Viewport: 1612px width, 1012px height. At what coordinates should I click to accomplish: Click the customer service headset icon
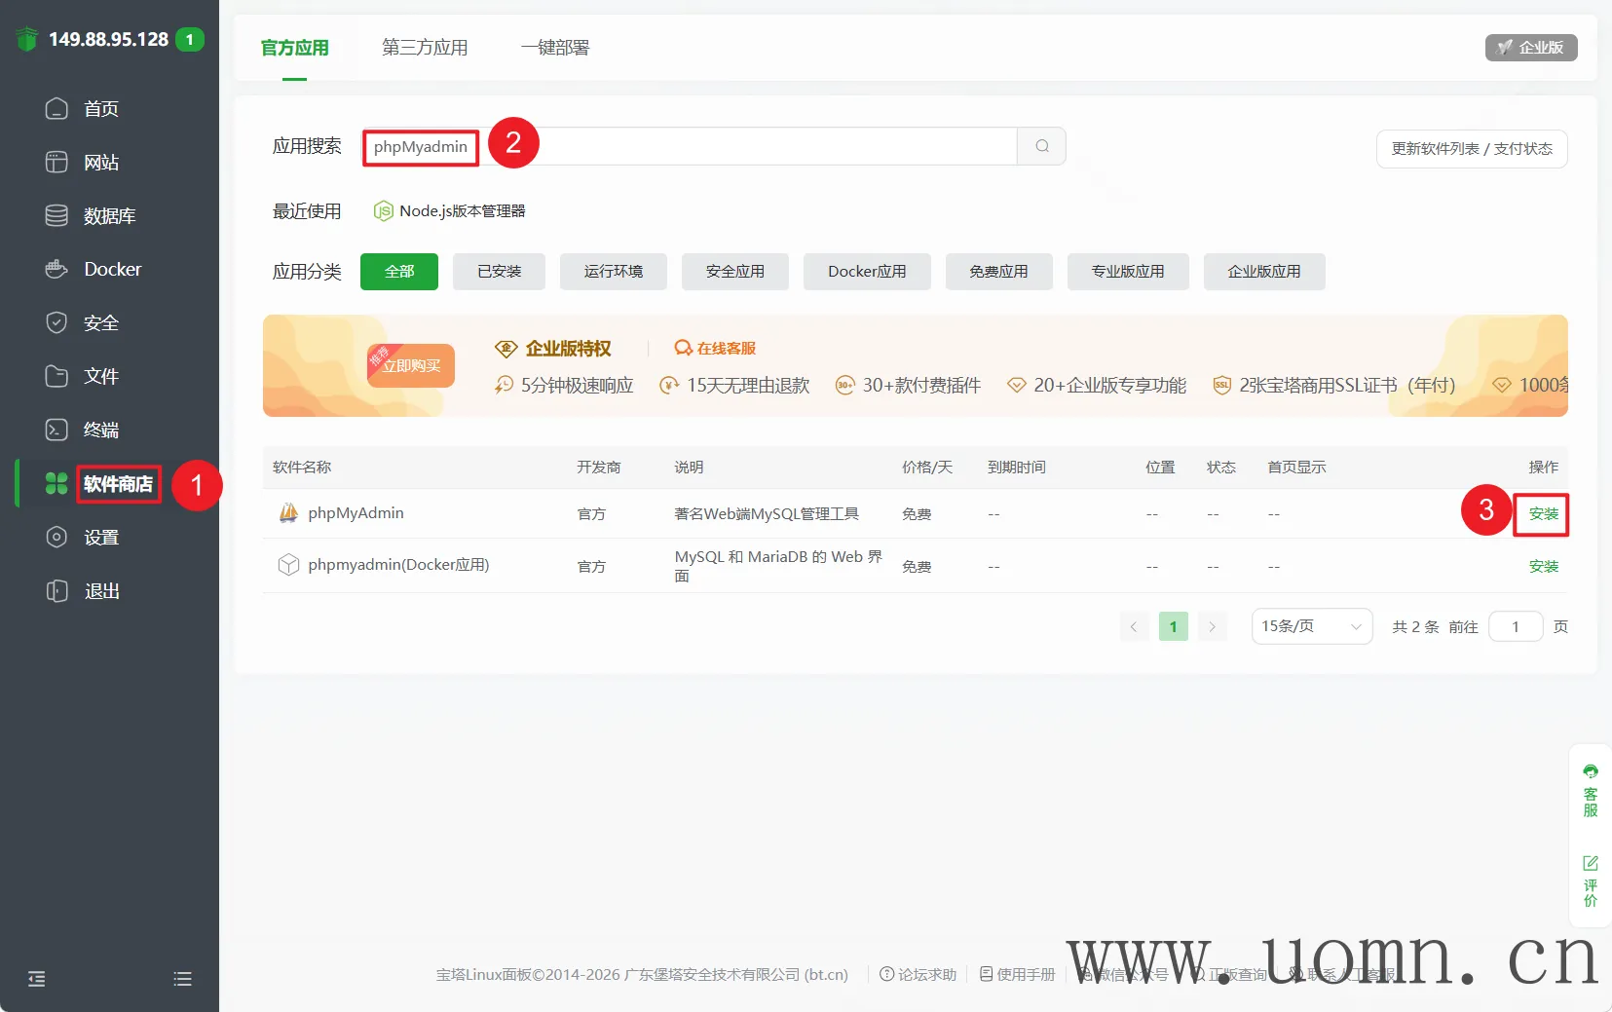coord(1590,771)
